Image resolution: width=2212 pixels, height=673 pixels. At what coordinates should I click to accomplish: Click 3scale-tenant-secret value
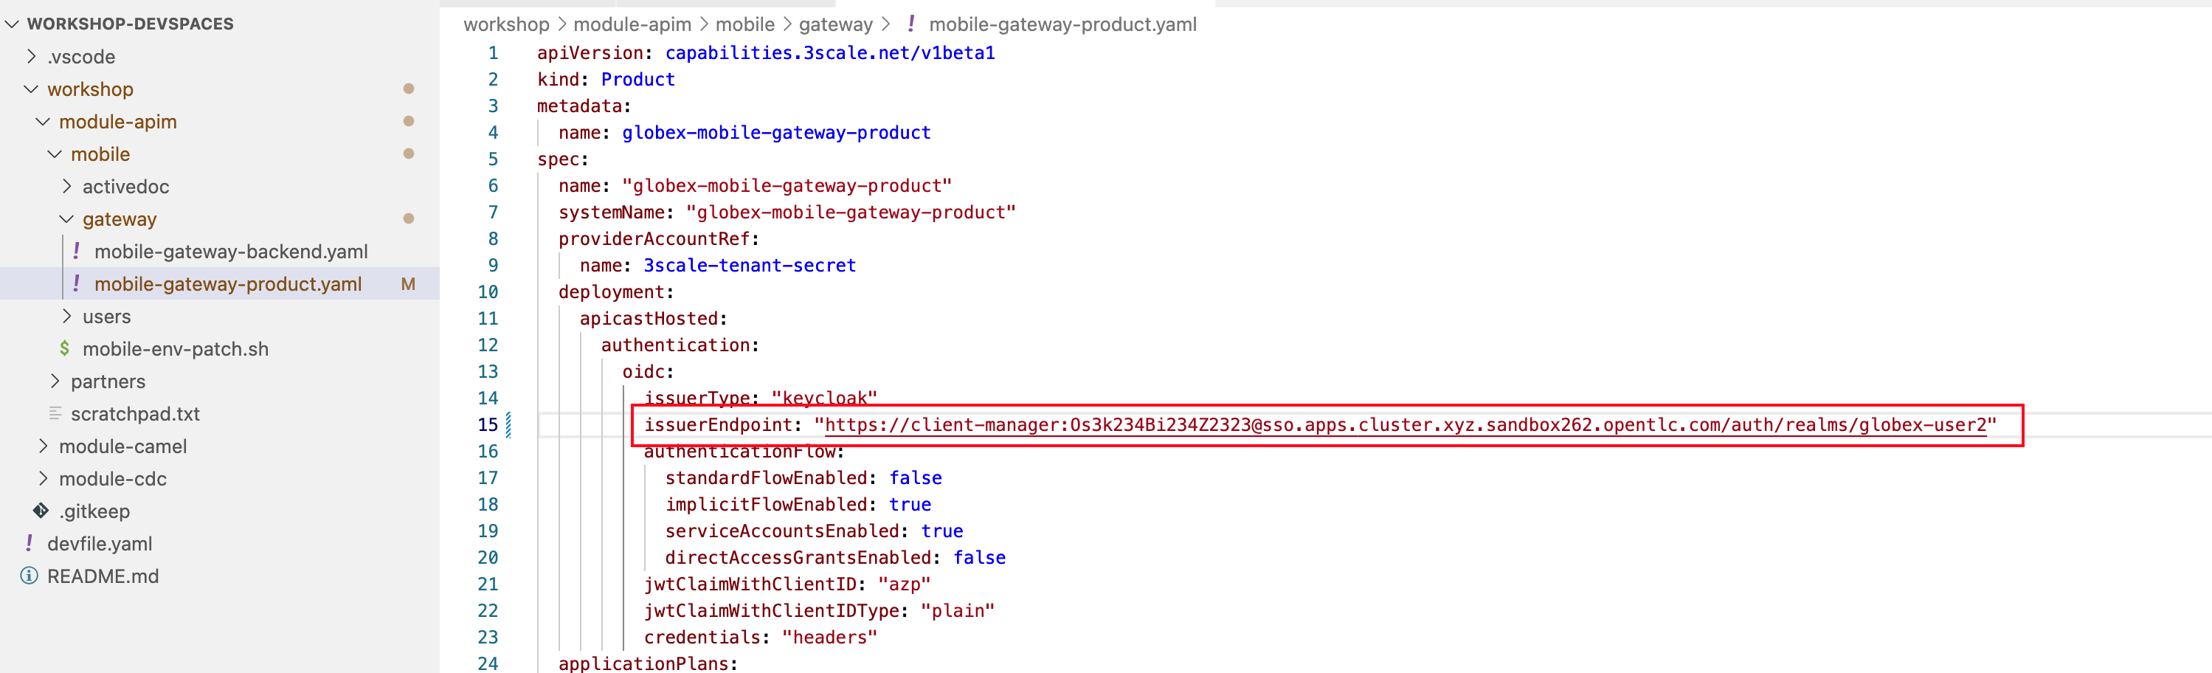pyautogui.click(x=750, y=266)
